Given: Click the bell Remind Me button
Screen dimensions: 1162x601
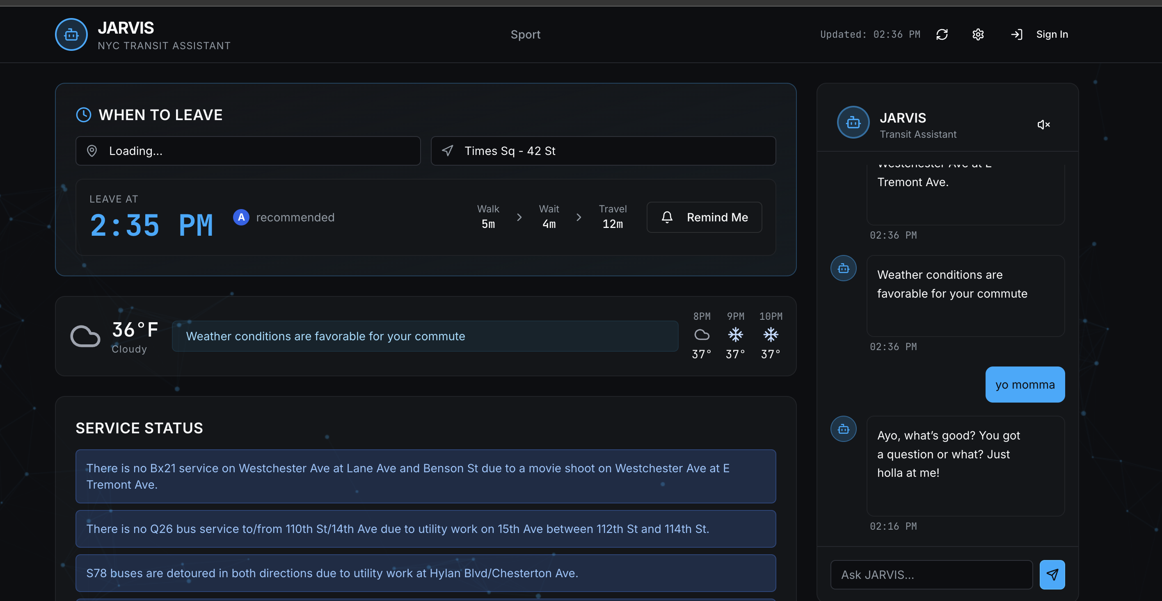Looking at the screenshot, I should click(704, 217).
